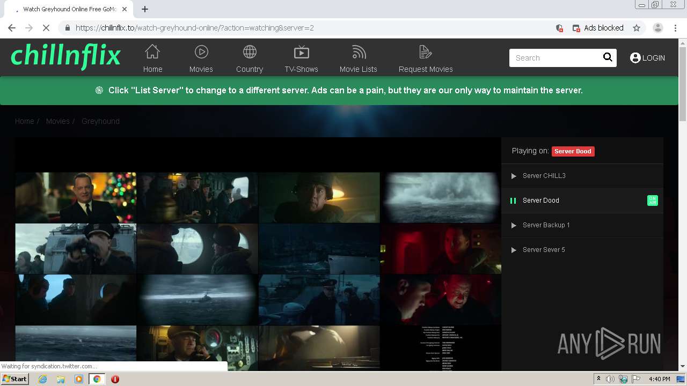Screen dimensions: 687x386
Task: Click the Greyhound breadcrumb
Action: [x=100, y=121]
